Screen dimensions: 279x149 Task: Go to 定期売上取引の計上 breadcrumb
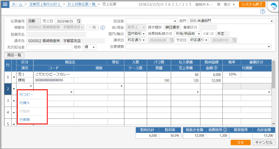[x=45, y=4]
